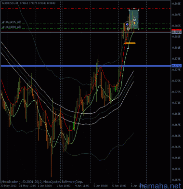The width and height of the screenshot is (183, 189).
Task: Click the 0.9855 price axis label
Action: (x=176, y=26)
